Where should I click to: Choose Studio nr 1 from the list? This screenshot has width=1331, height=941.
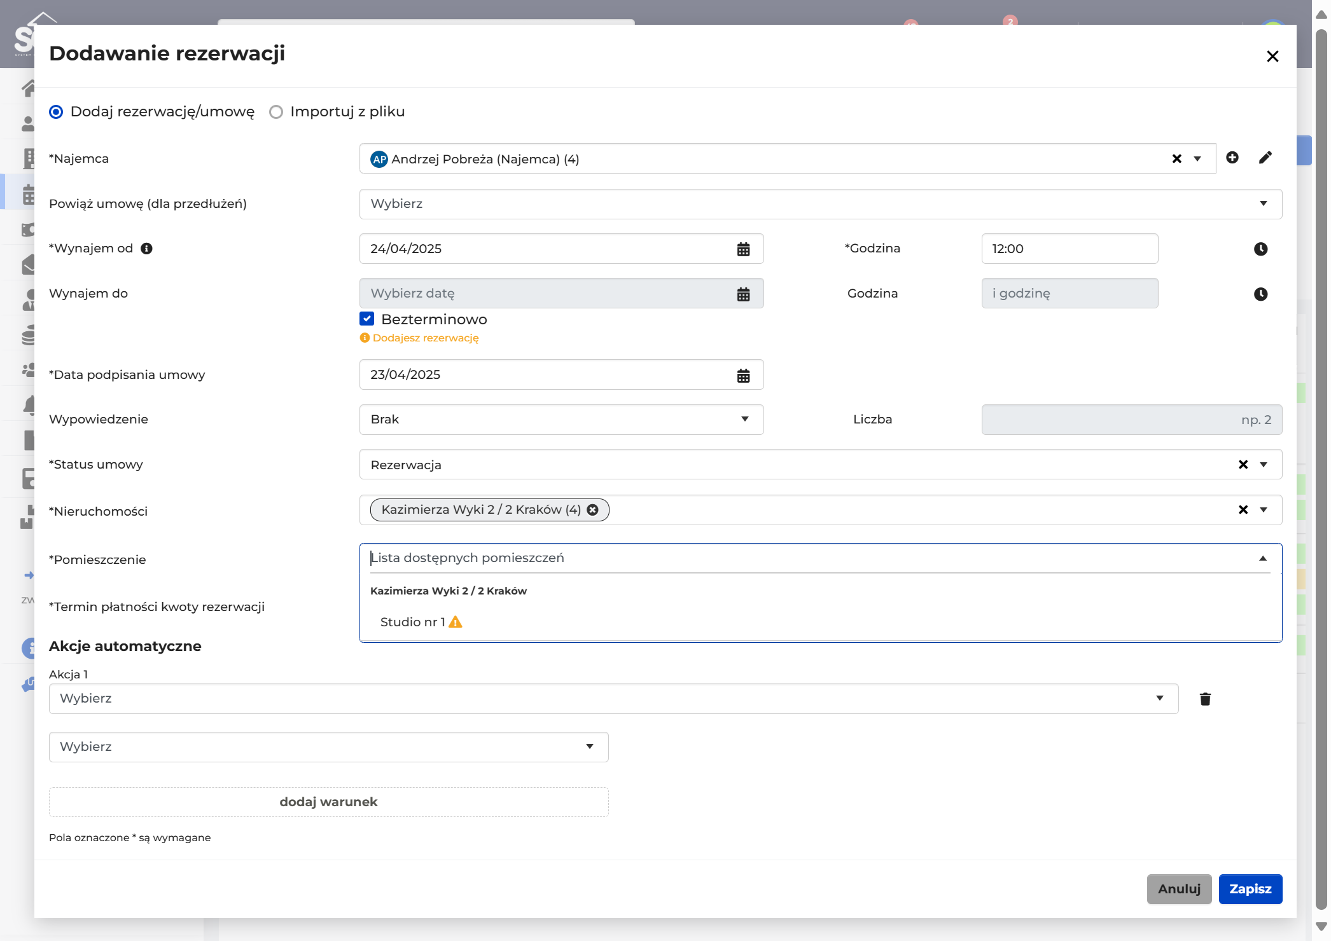pos(820,622)
